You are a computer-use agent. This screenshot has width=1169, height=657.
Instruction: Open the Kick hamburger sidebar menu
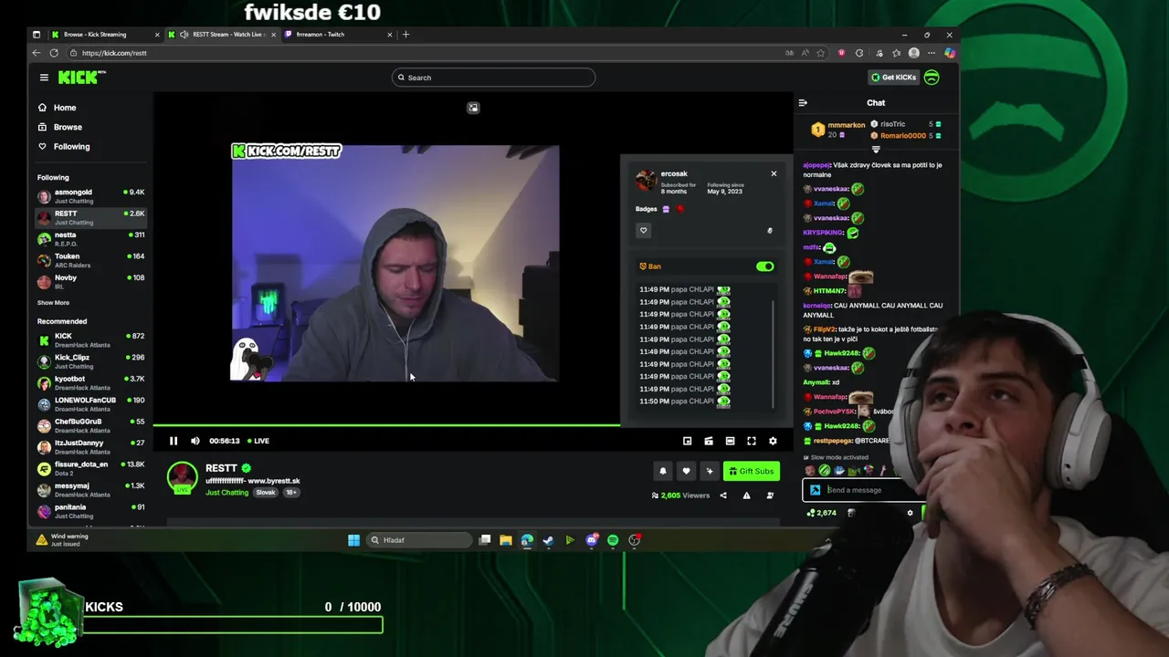click(44, 78)
